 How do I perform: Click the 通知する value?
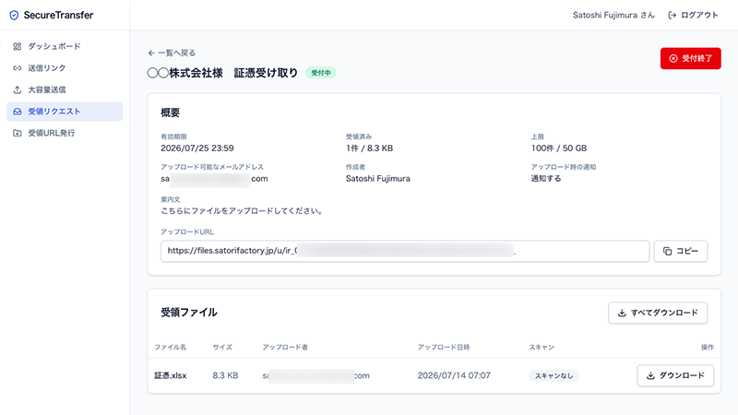point(546,179)
